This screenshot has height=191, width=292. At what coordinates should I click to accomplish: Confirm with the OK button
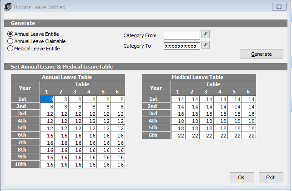(x=242, y=177)
